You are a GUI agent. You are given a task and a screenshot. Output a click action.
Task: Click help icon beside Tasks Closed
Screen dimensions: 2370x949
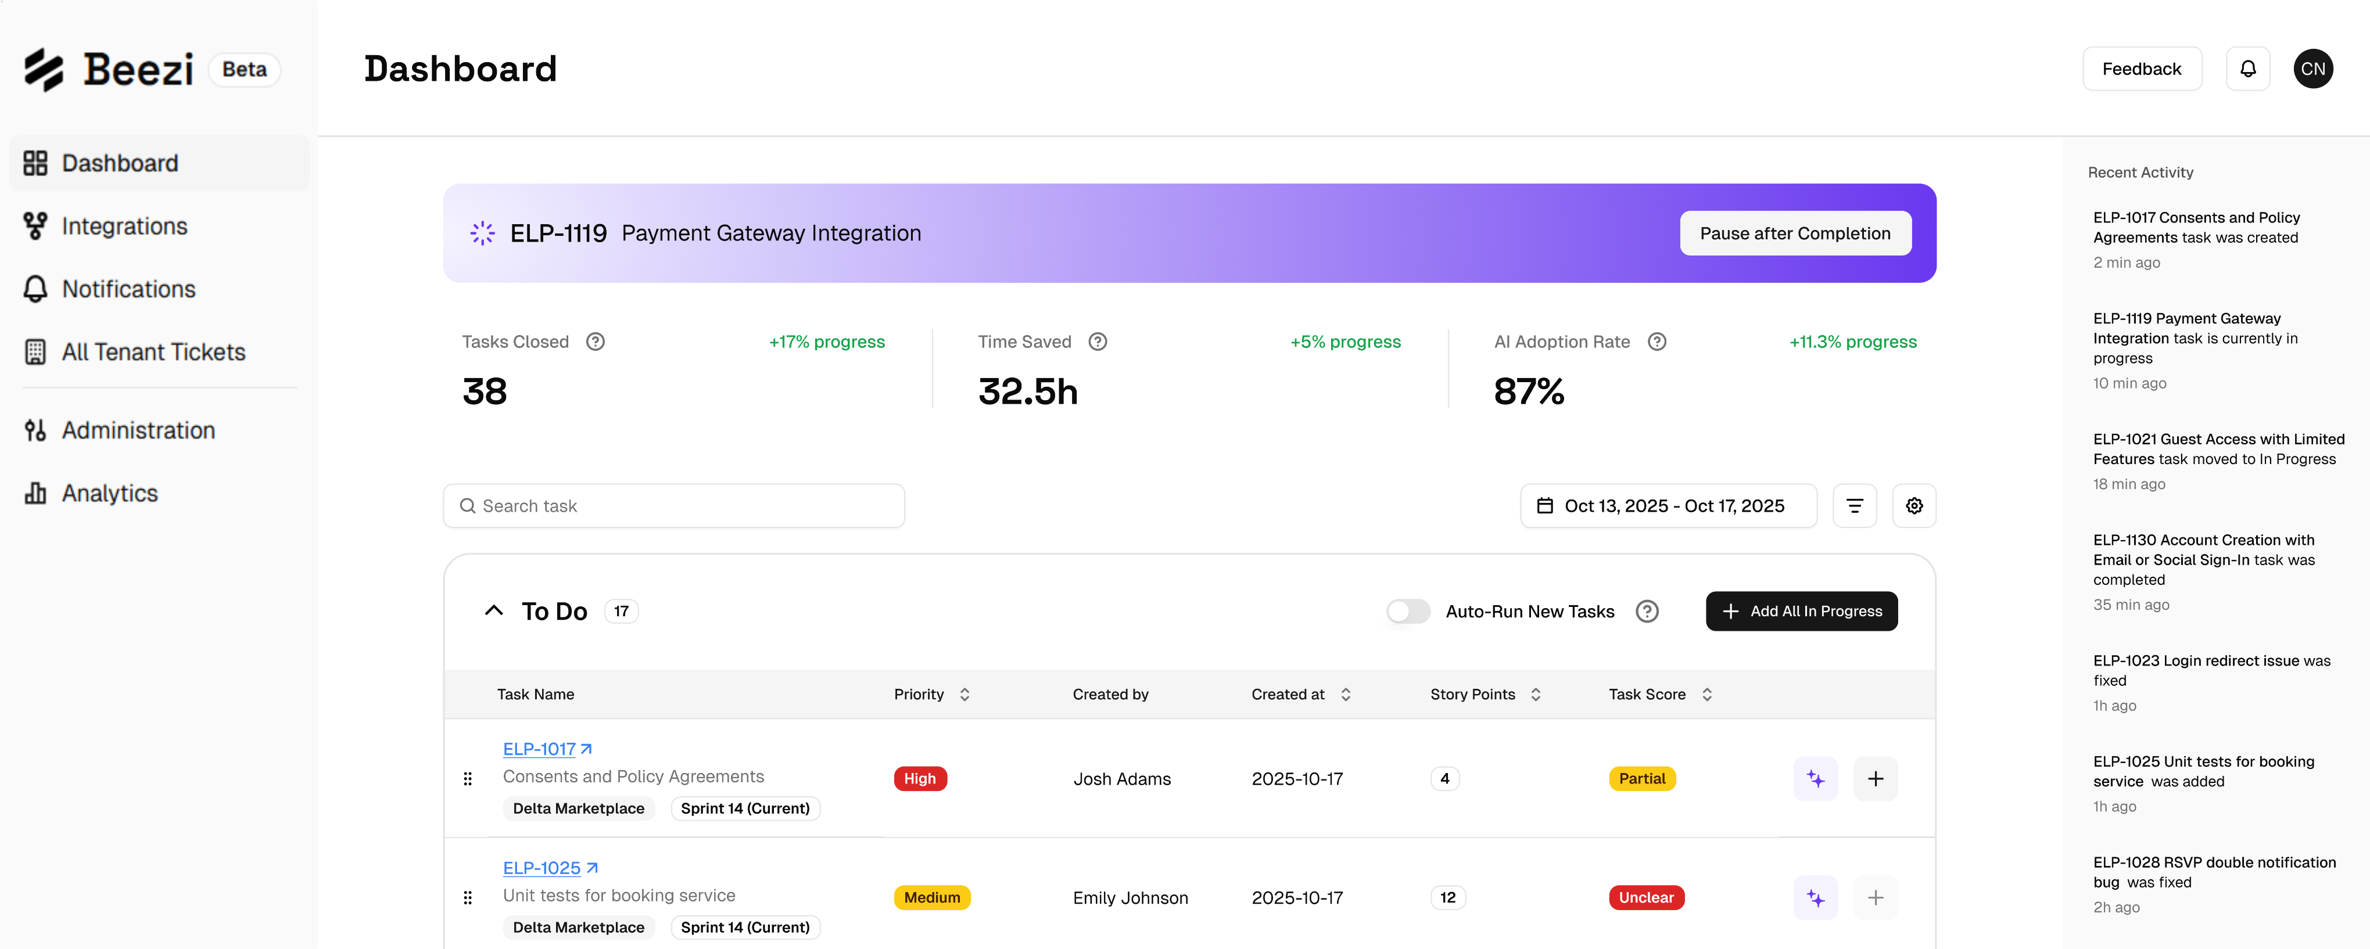click(596, 342)
